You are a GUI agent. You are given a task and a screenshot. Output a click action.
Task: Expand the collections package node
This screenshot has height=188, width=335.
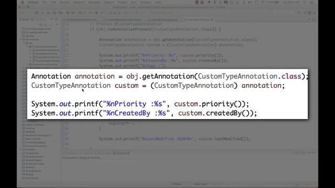click(27, 64)
